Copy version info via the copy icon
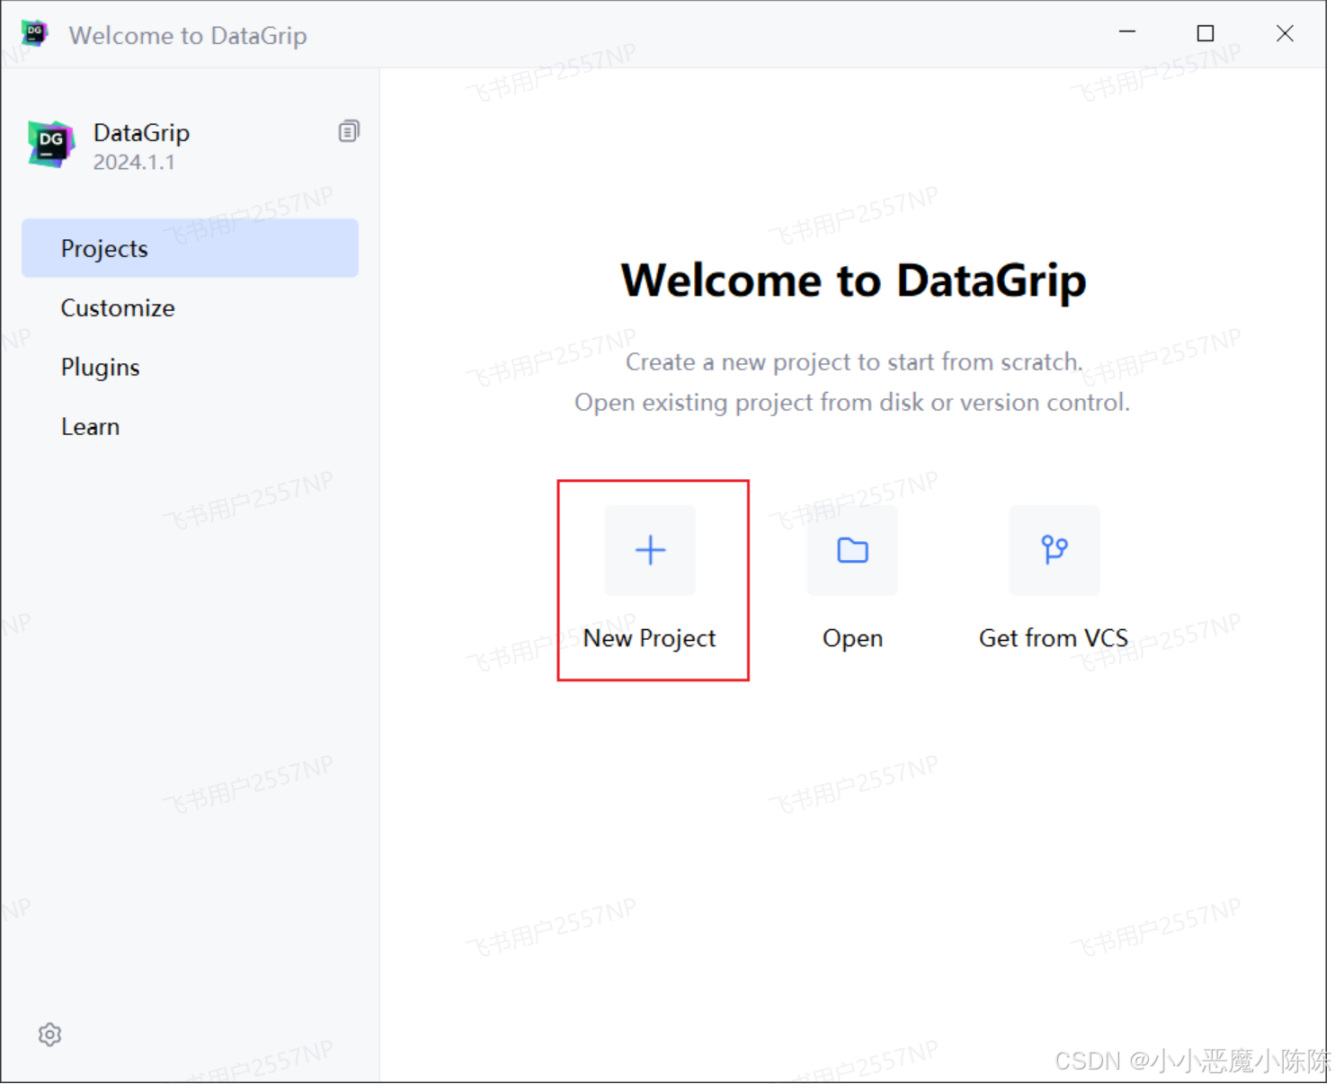1335x1084 pixels. click(x=349, y=130)
